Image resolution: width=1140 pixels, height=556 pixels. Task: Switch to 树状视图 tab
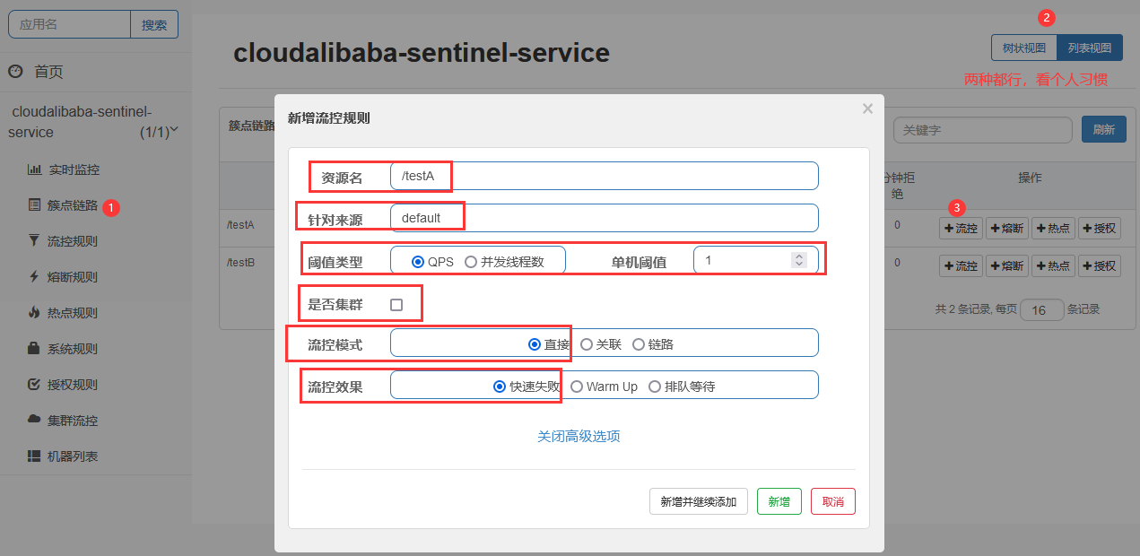click(x=1024, y=48)
